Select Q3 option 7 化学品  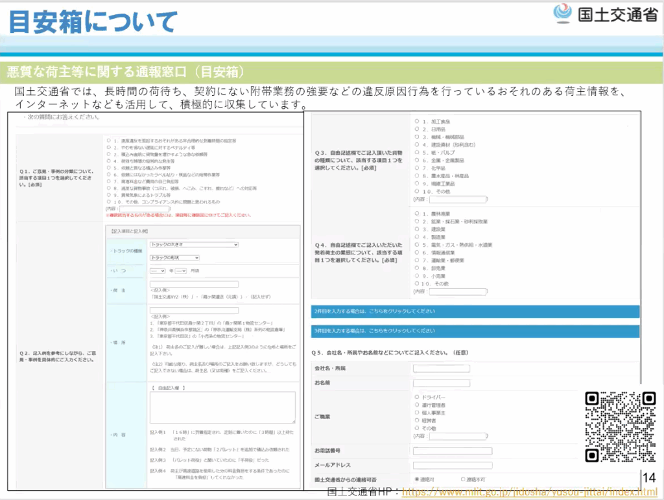pos(416,168)
